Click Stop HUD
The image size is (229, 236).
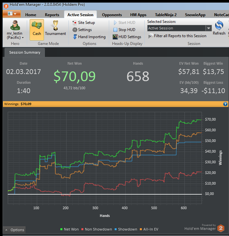[x=124, y=30]
